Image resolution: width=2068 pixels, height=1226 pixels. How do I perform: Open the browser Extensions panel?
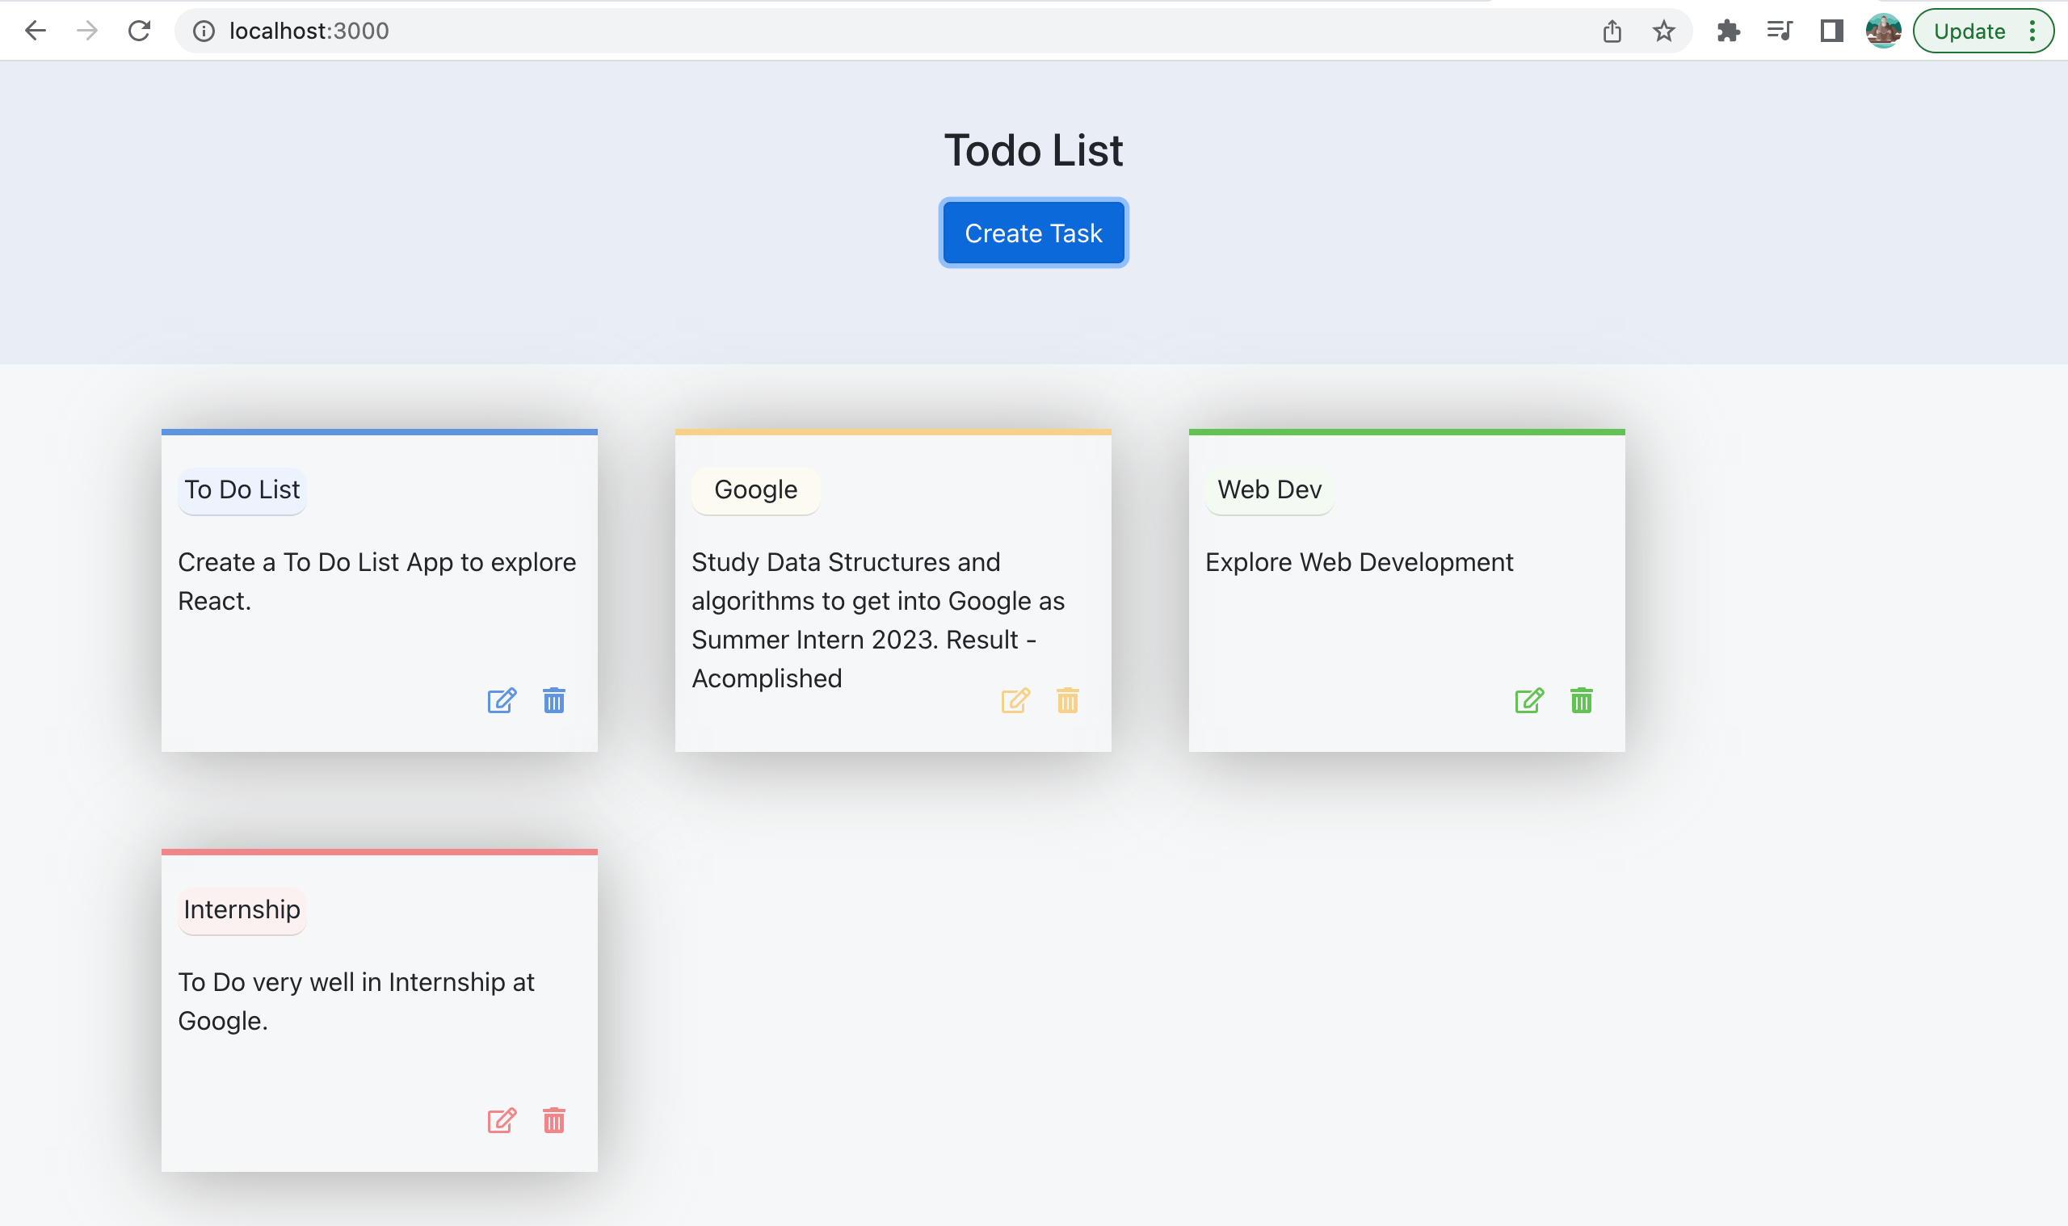coord(1730,31)
